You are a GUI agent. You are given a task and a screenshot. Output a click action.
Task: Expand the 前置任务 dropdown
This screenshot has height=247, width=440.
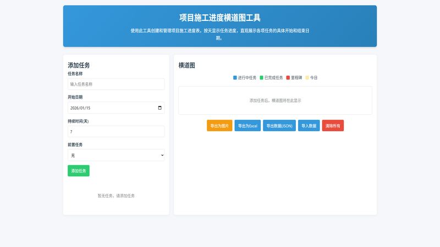tap(116, 155)
